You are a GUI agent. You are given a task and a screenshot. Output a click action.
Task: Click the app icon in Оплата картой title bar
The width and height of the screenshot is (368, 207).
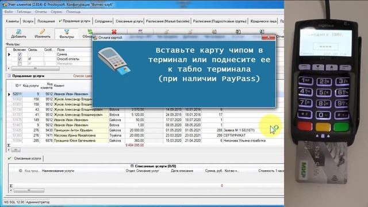(95, 37)
